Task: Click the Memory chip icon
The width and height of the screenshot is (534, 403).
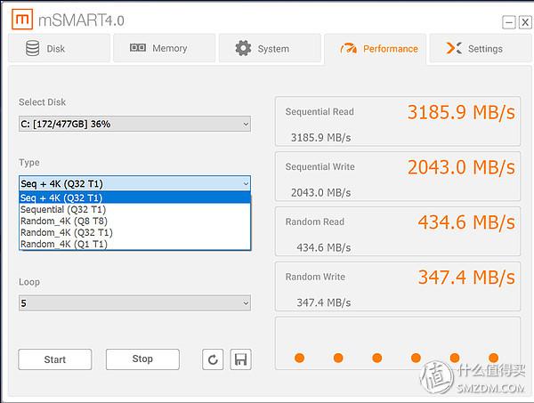Action: 138,48
